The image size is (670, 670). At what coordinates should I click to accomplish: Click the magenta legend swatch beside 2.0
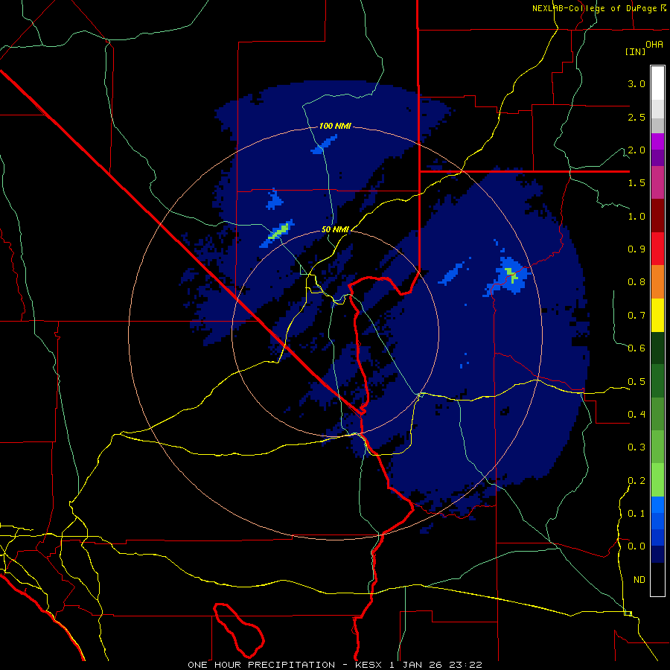point(657,141)
